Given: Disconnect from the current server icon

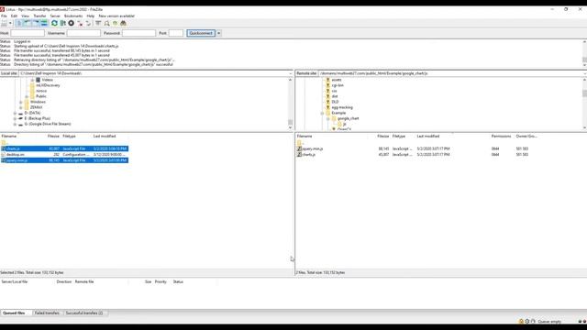Looking at the screenshot, I should [x=80, y=23].
